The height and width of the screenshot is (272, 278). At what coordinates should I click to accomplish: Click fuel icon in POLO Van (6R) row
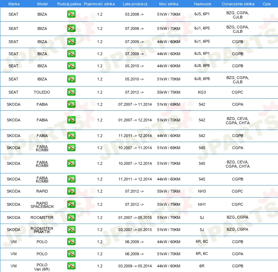(71, 266)
